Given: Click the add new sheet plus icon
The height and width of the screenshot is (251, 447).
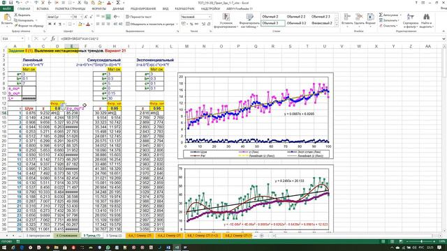Looking at the screenshot, I should 261,236.
